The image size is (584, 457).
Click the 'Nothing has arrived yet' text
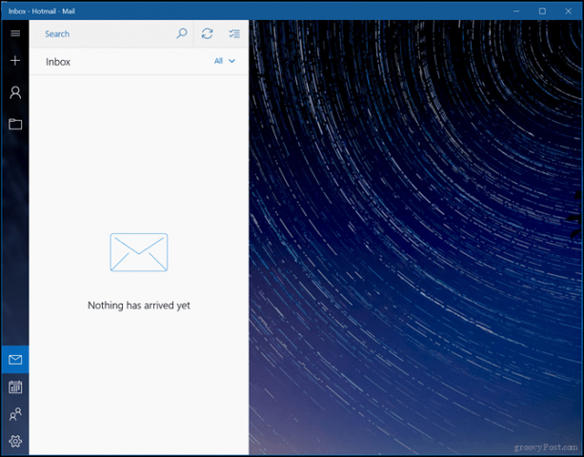139,306
